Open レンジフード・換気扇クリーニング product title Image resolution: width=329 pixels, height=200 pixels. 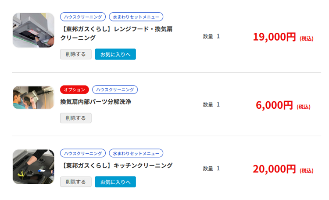click(116, 33)
